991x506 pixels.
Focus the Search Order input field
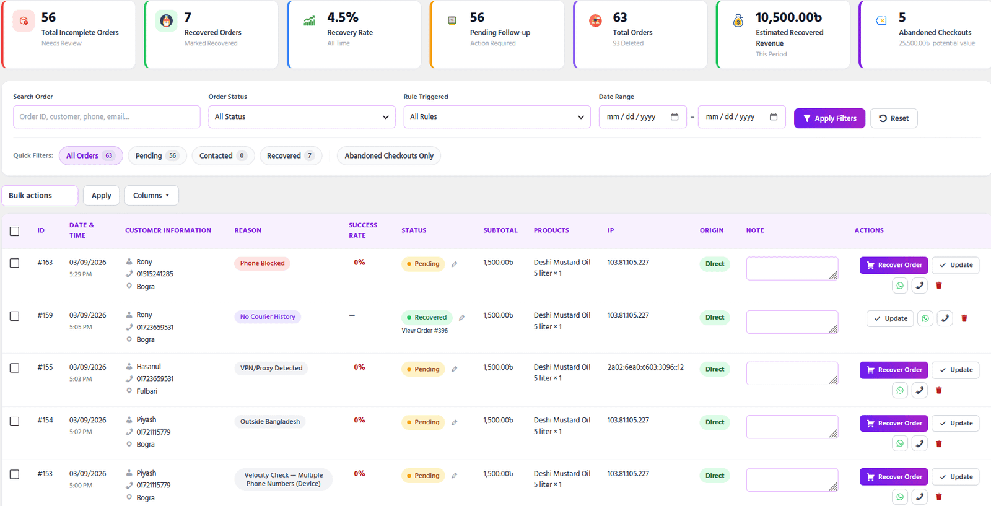[x=107, y=117]
